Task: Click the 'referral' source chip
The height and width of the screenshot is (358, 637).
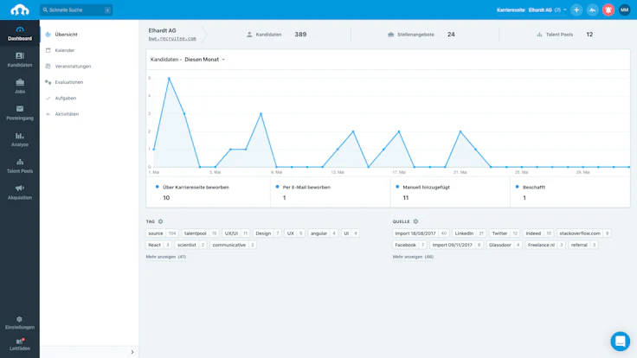Action: coord(583,246)
